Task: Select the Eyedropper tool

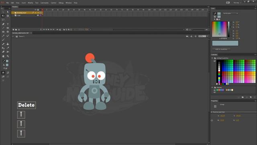Action: click(8, 48)
